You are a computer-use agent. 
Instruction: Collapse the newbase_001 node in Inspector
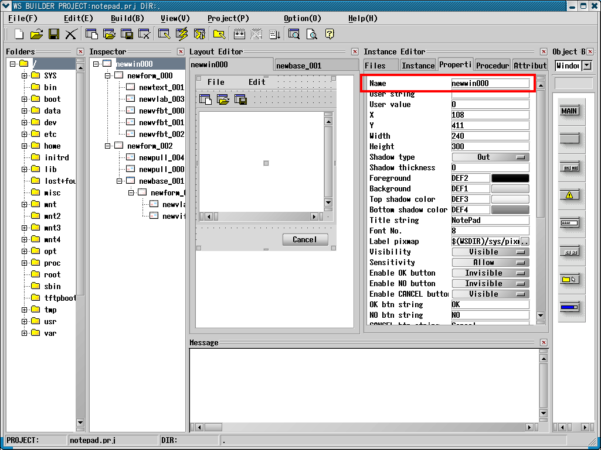(x=119, y=181)
